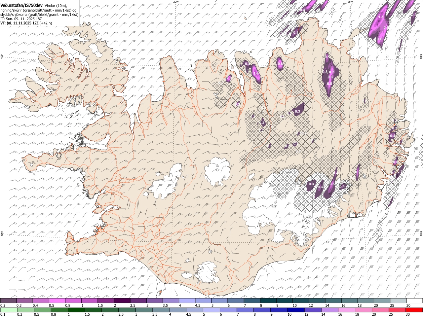The height and width of the screenshot is (317, 423).
Task: Click the snow scale swatch between 14 and 16
Action: coord(333,300)
